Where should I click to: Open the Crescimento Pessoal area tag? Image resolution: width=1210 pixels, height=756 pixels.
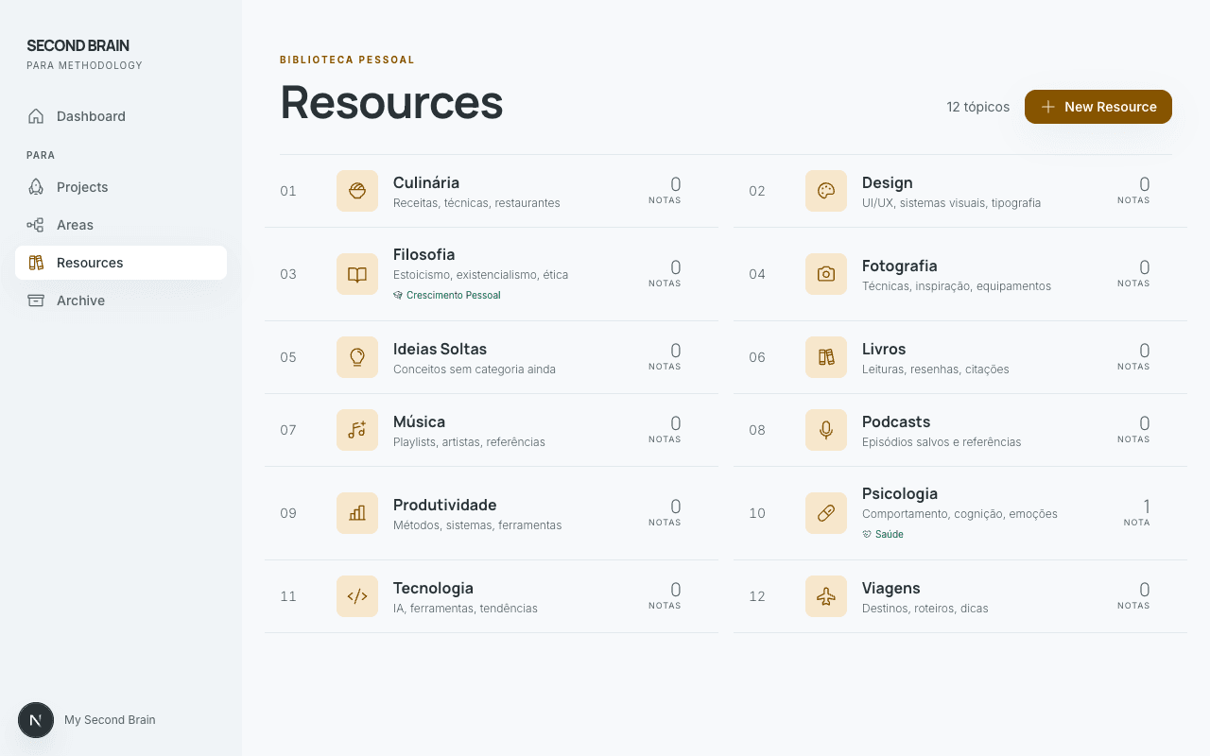pos(447,295)
